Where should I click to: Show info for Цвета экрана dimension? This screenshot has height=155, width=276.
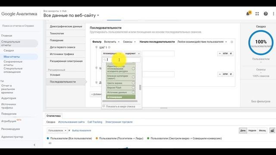(x=133, y=83)
